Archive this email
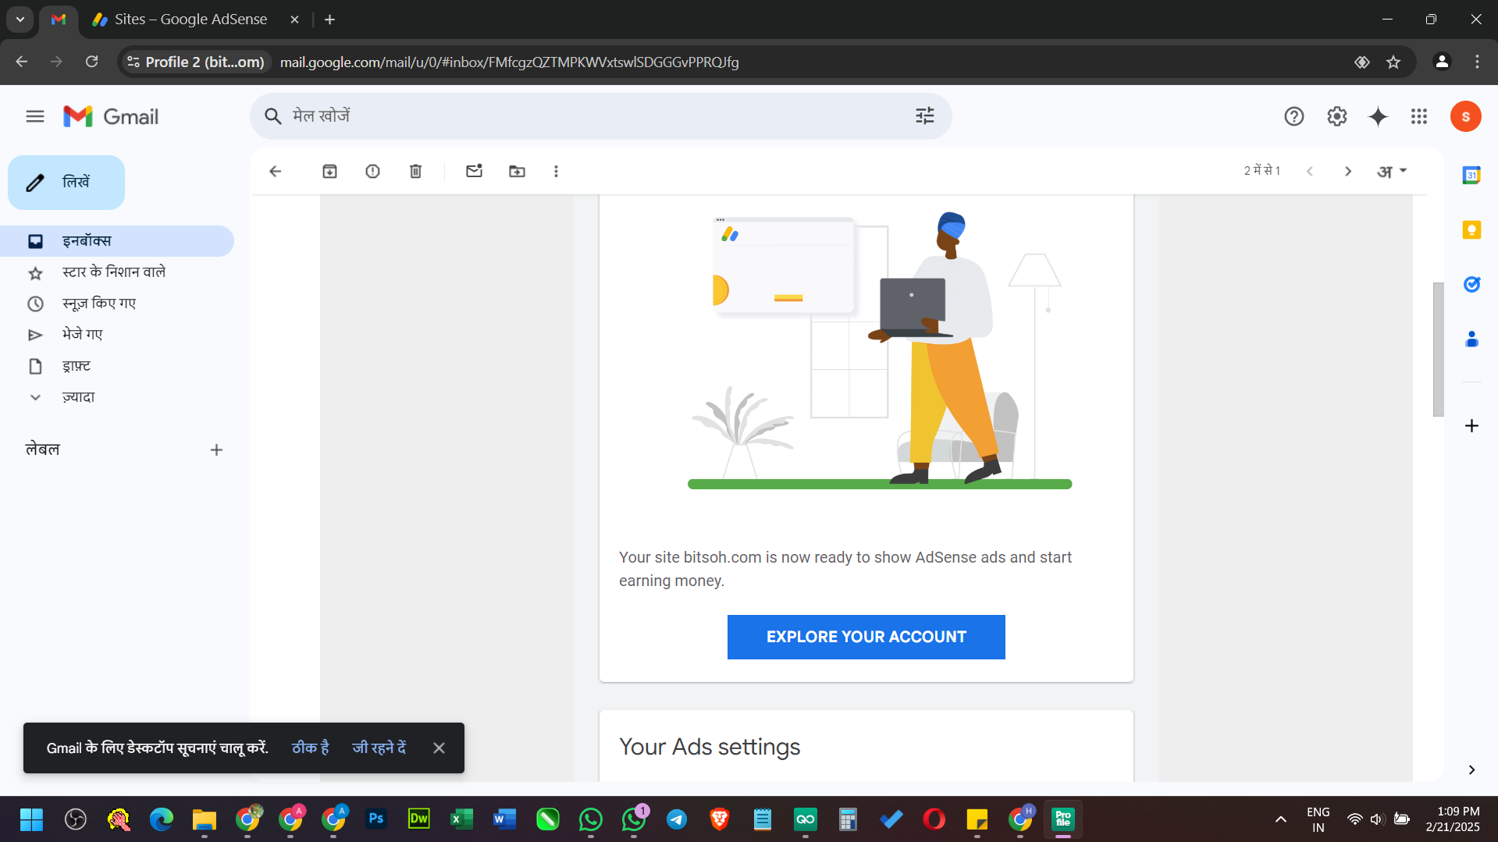The width and height of the screenshot is (1498, 842). (x=330, y=172)
